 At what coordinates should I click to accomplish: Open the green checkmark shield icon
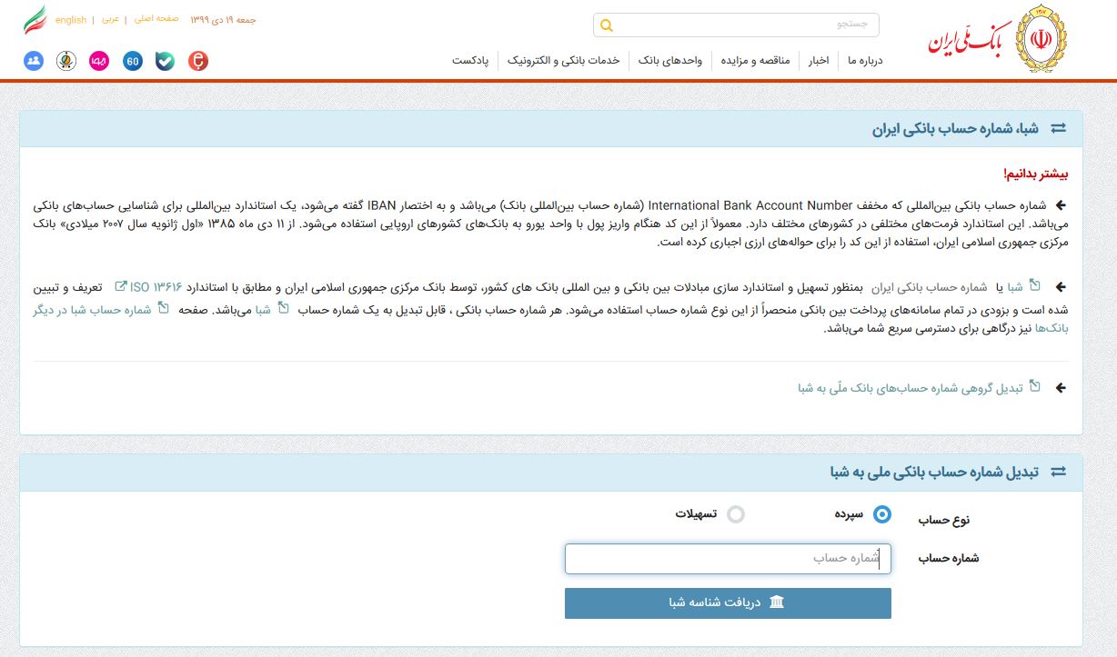coord(165,61)
